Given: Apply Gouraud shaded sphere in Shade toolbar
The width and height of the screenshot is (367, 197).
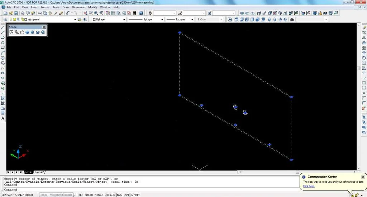Looking at the screenshot, I should [x=33, y=32].
